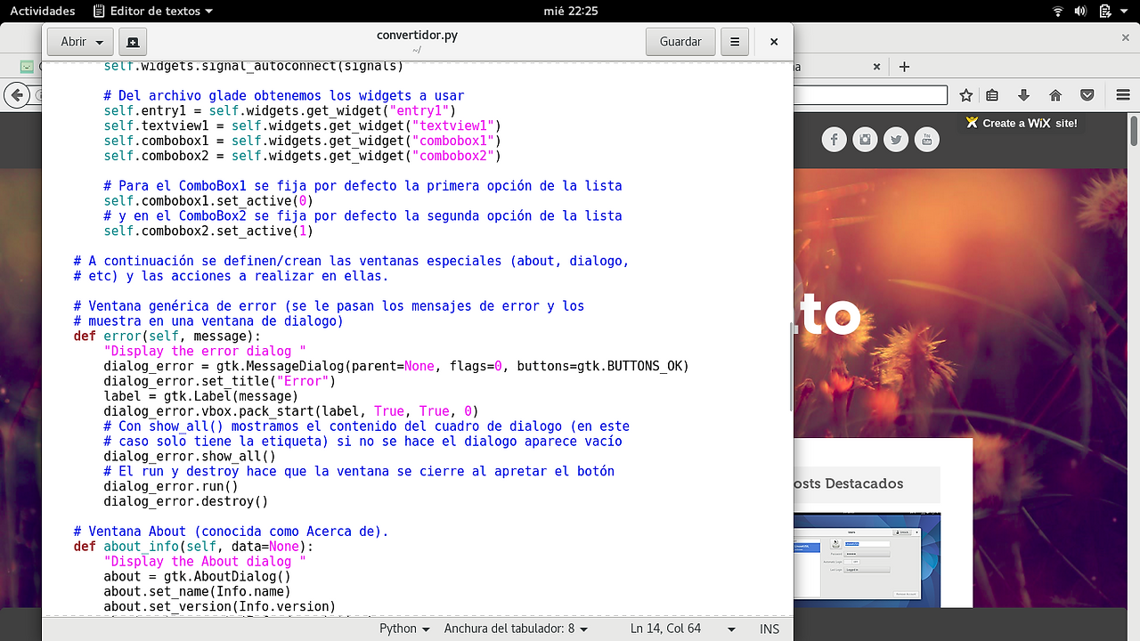The height and width of the screenshot is (641, 1140).
Task: Change the Anchura del tabulador setting
Action: pyautogui.click(x=517, y=629)
